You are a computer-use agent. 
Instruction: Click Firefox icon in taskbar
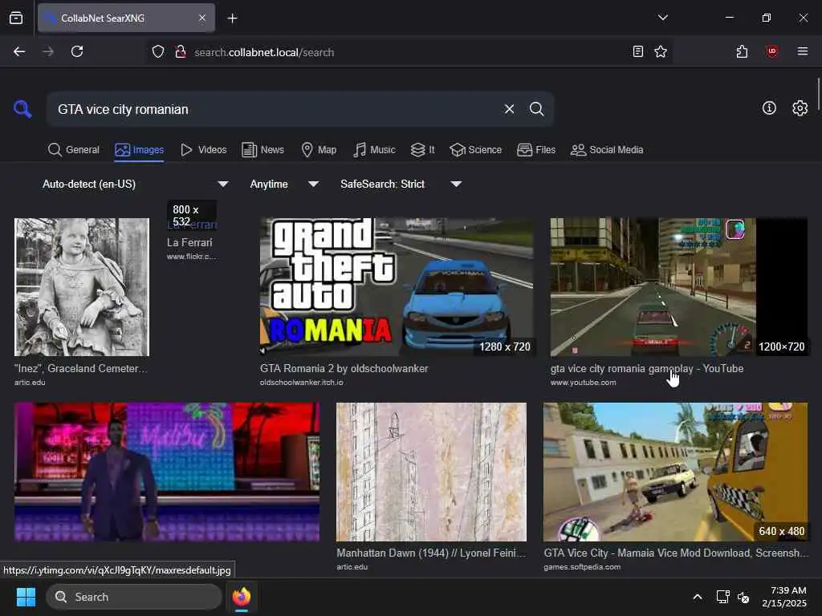tap(242, 597)
